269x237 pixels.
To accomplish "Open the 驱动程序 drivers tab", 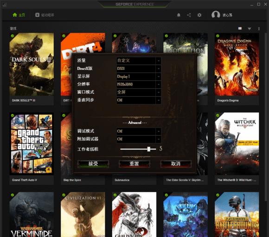I will click(45, 15).
